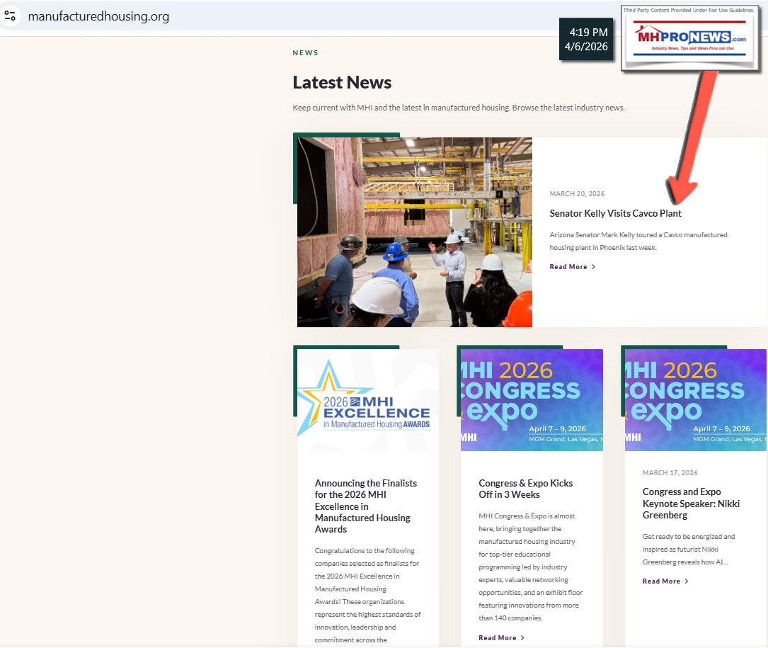Click the green NEWS section label
This screenshot has height=648, width=768.
305,53
